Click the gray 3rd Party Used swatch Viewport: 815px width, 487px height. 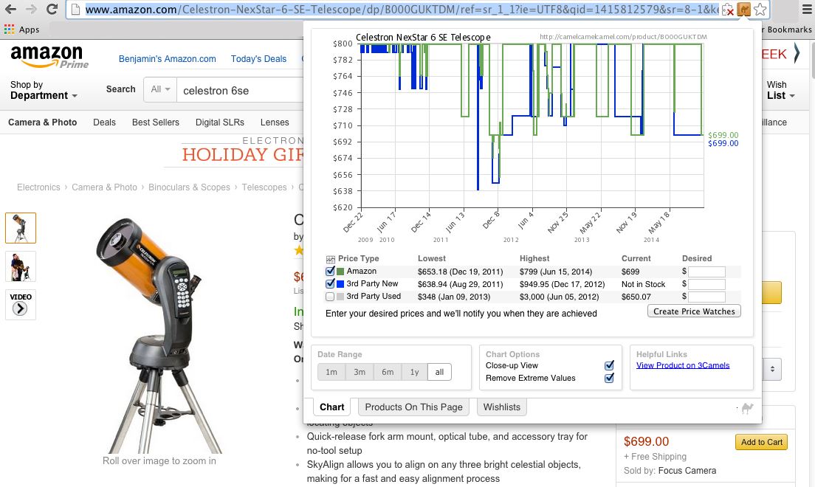click(x=340, y=297)
